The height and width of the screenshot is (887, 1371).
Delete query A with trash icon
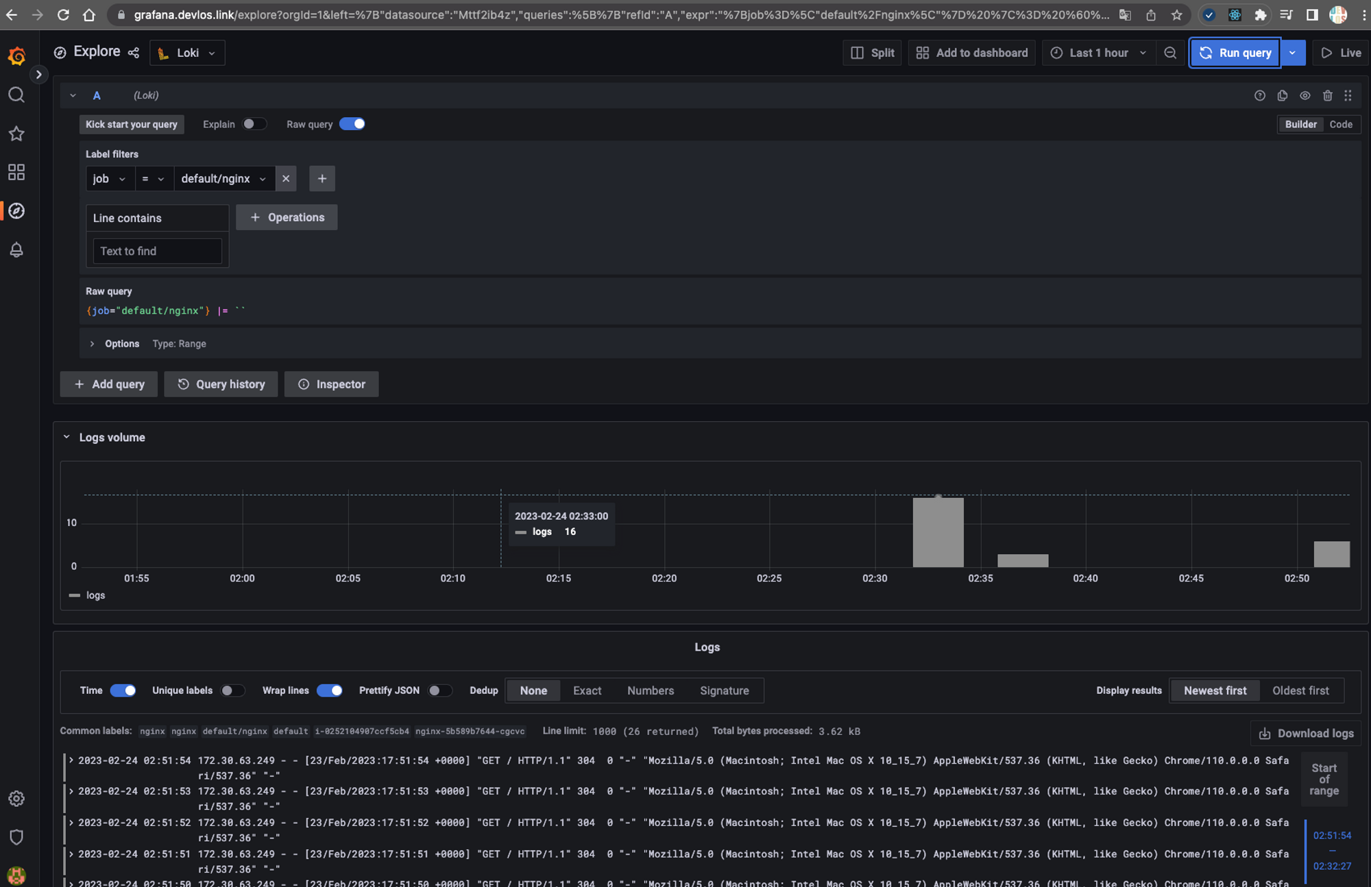pyautogui.click(x=1327, y=96)
